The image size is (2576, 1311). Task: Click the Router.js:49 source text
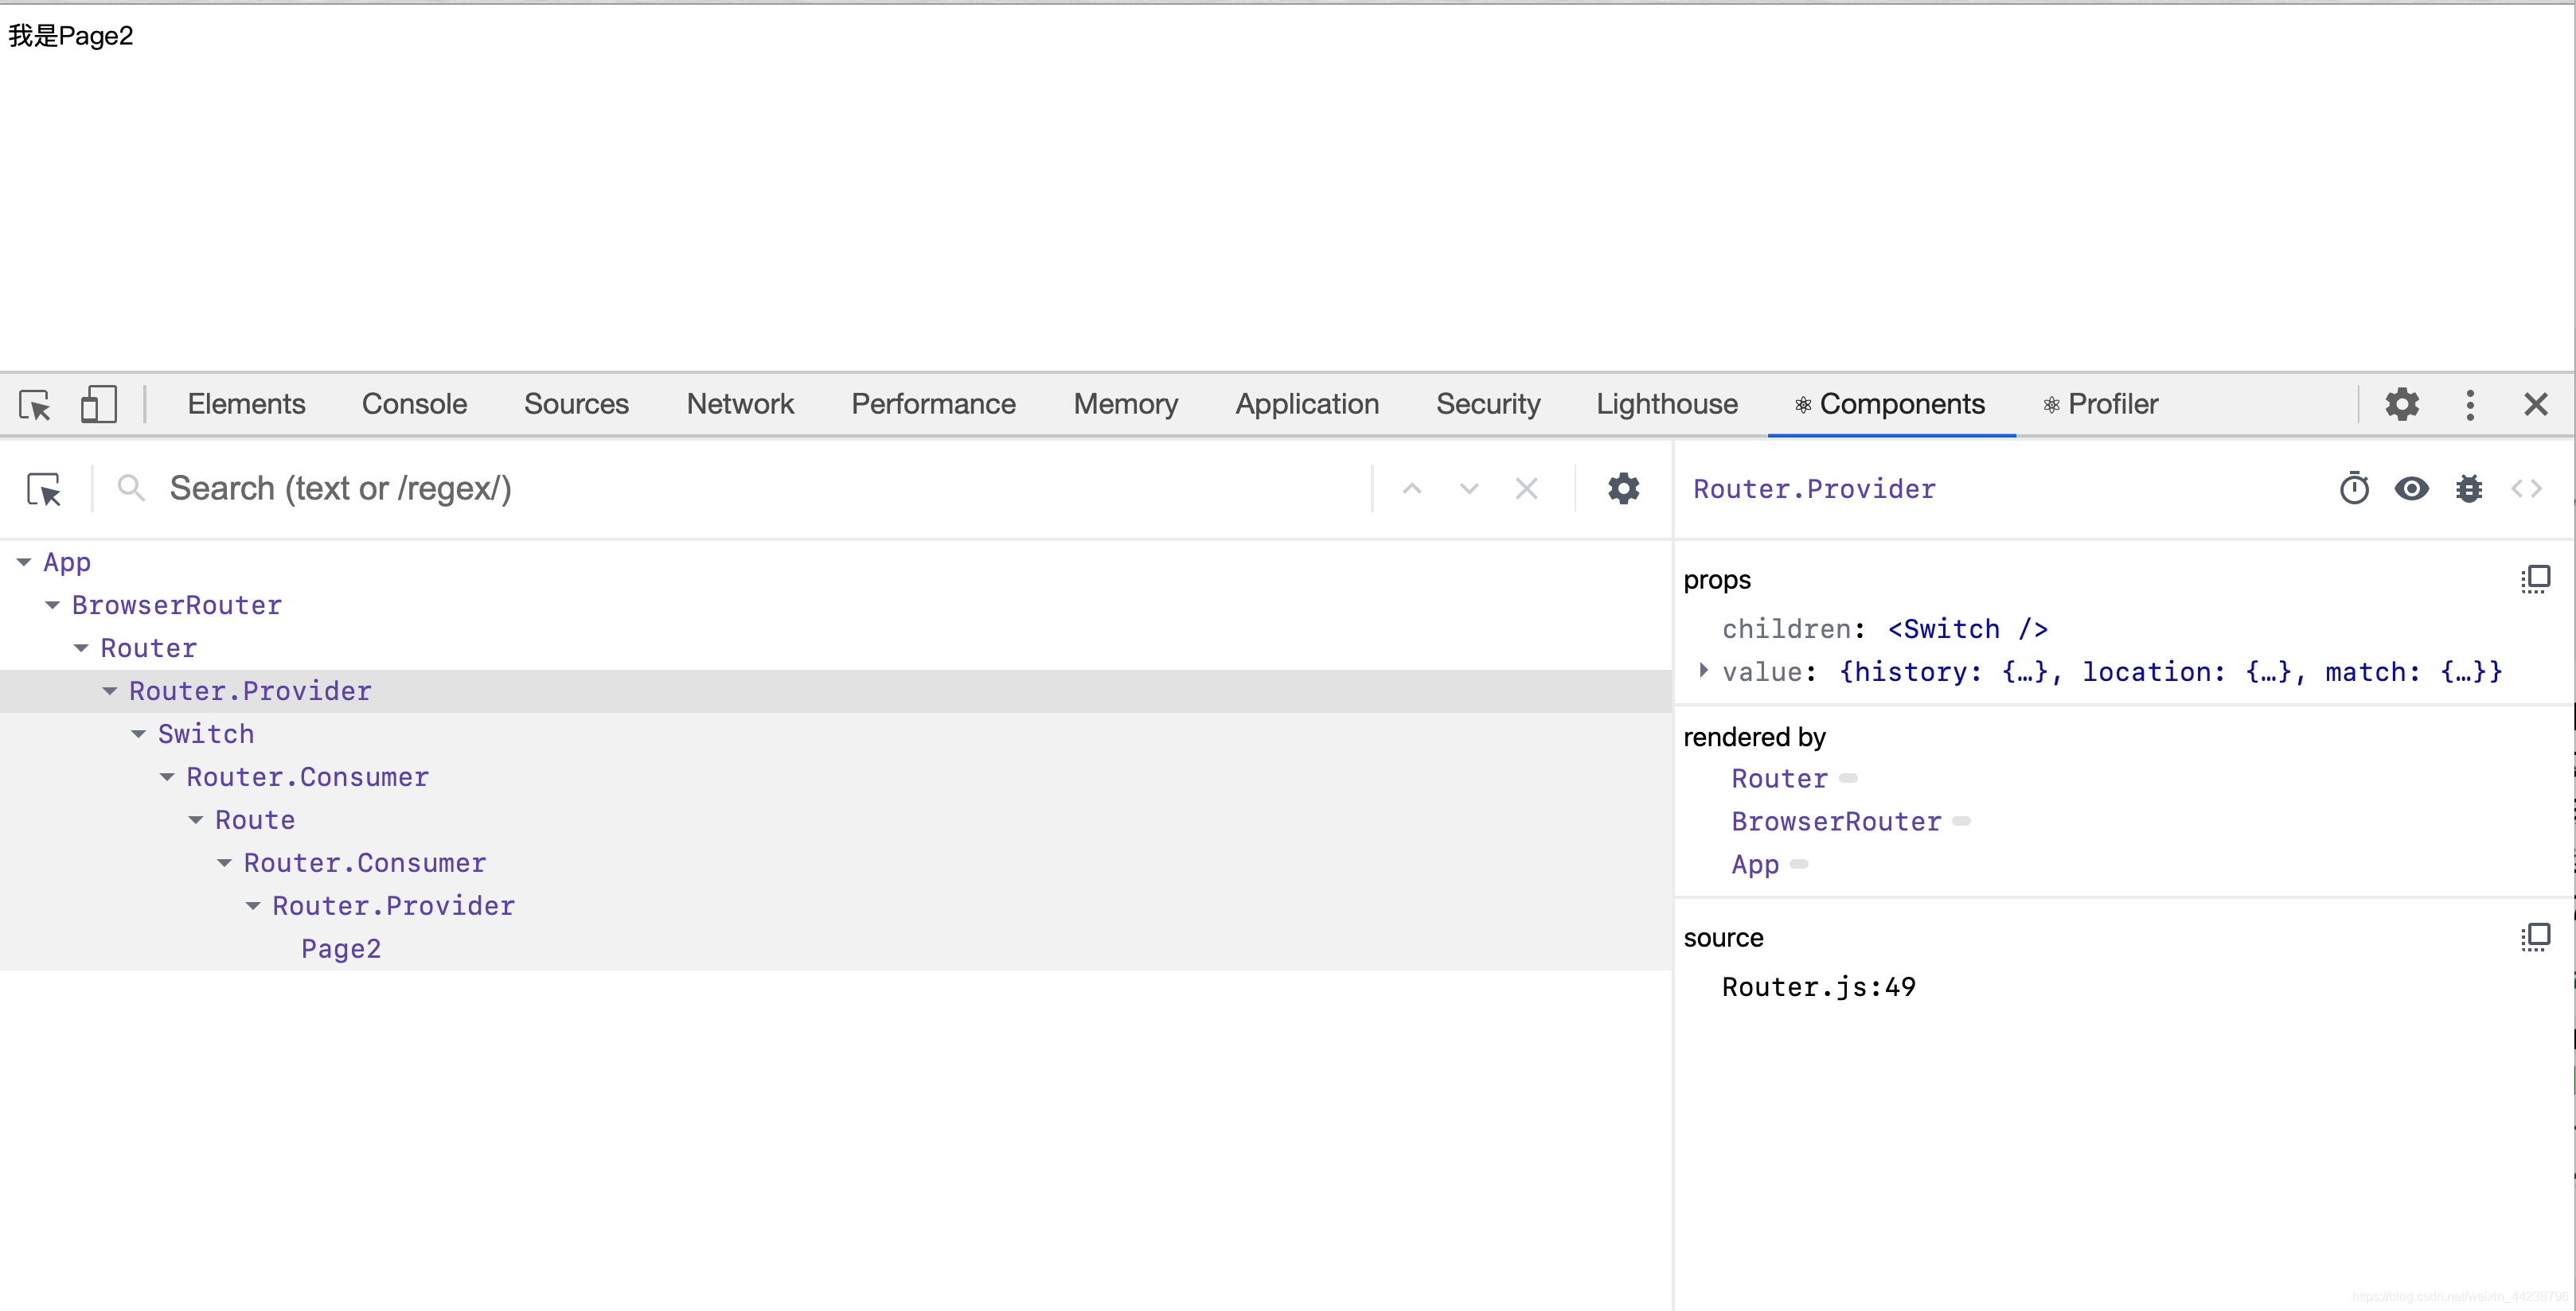(x=1819, y=987)
